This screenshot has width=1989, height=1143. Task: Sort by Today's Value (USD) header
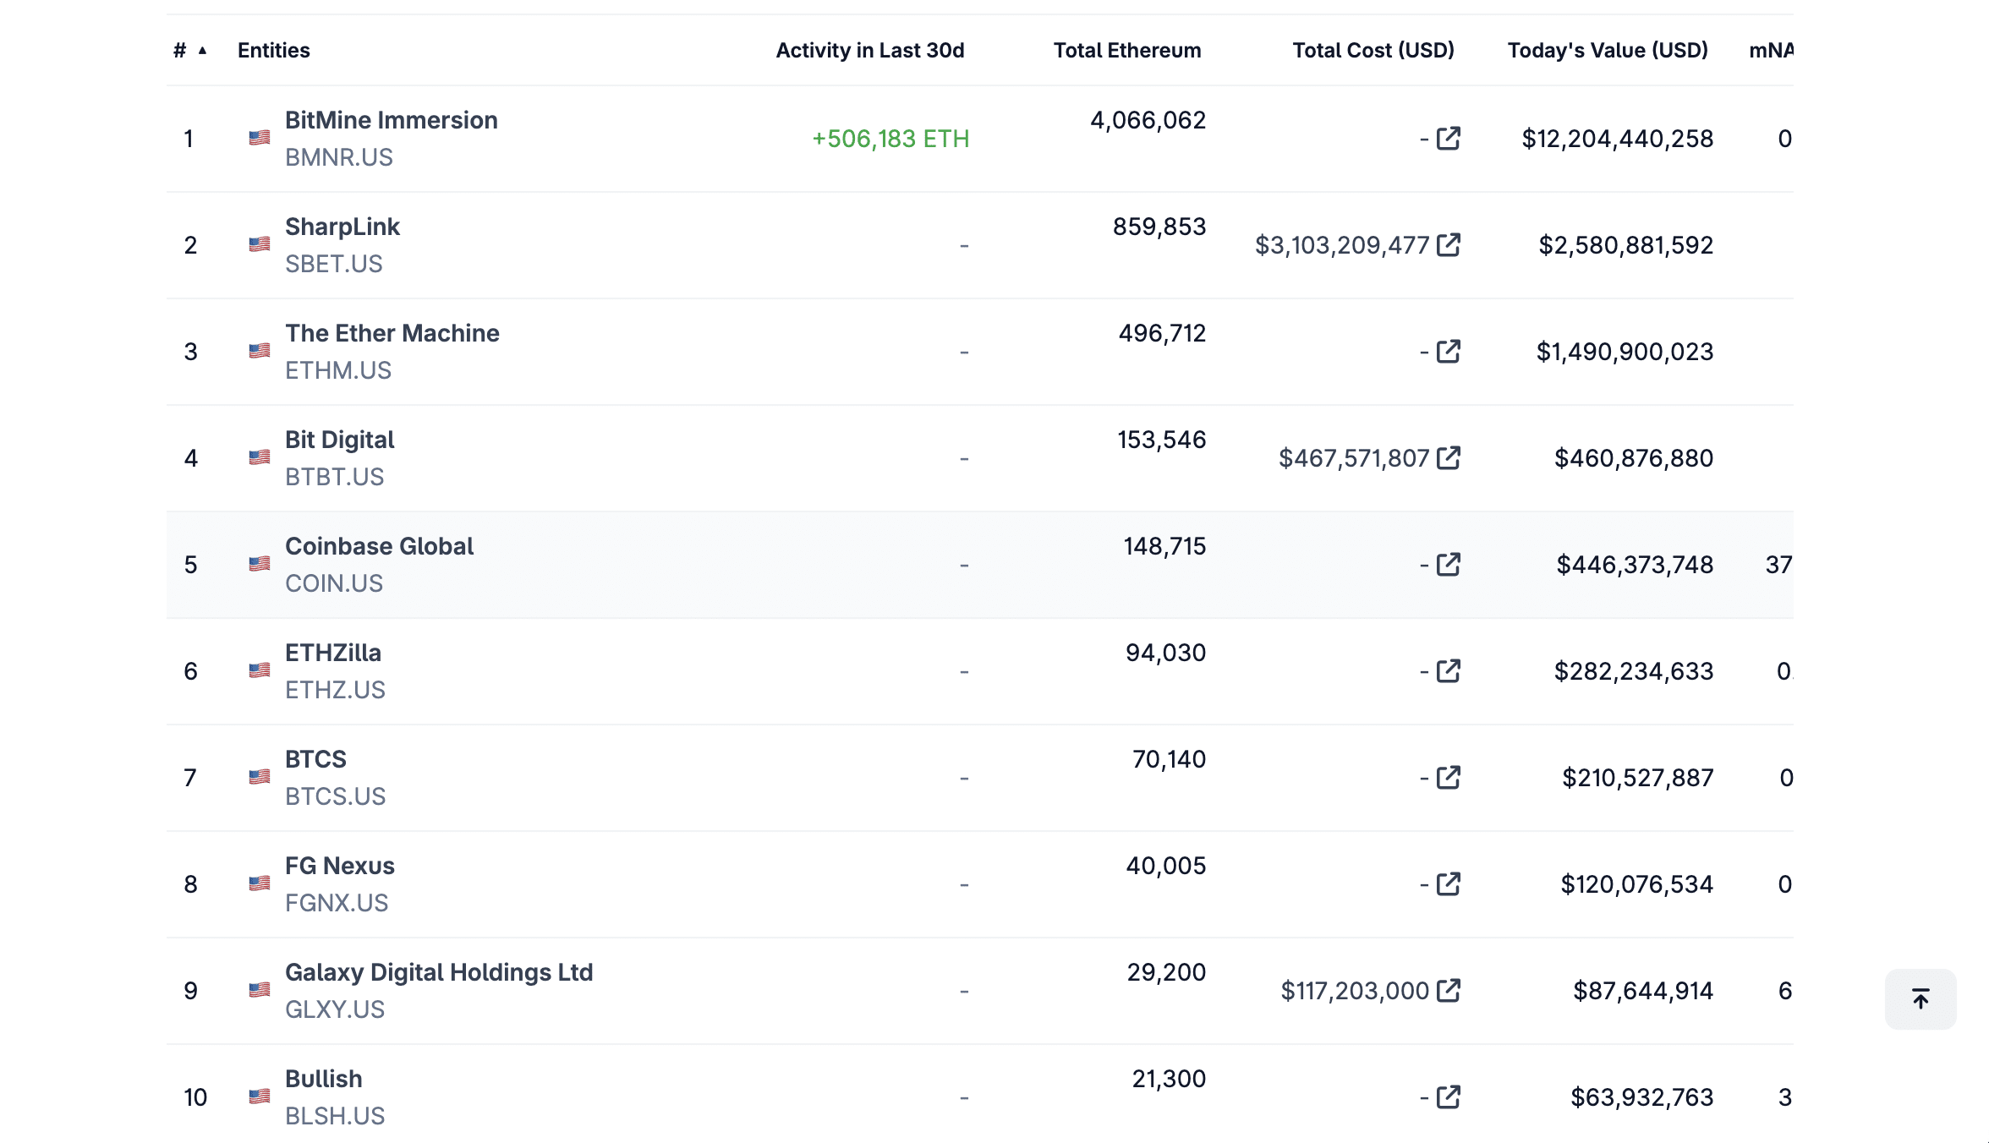[x=1607, y=51]
